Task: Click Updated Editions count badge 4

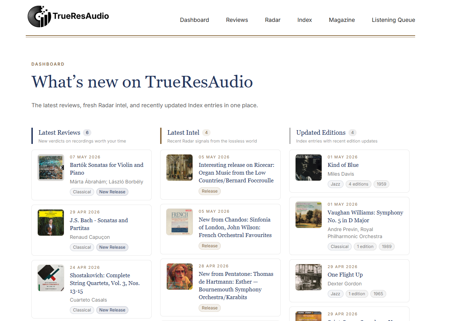Action: [x=352, y=133]
